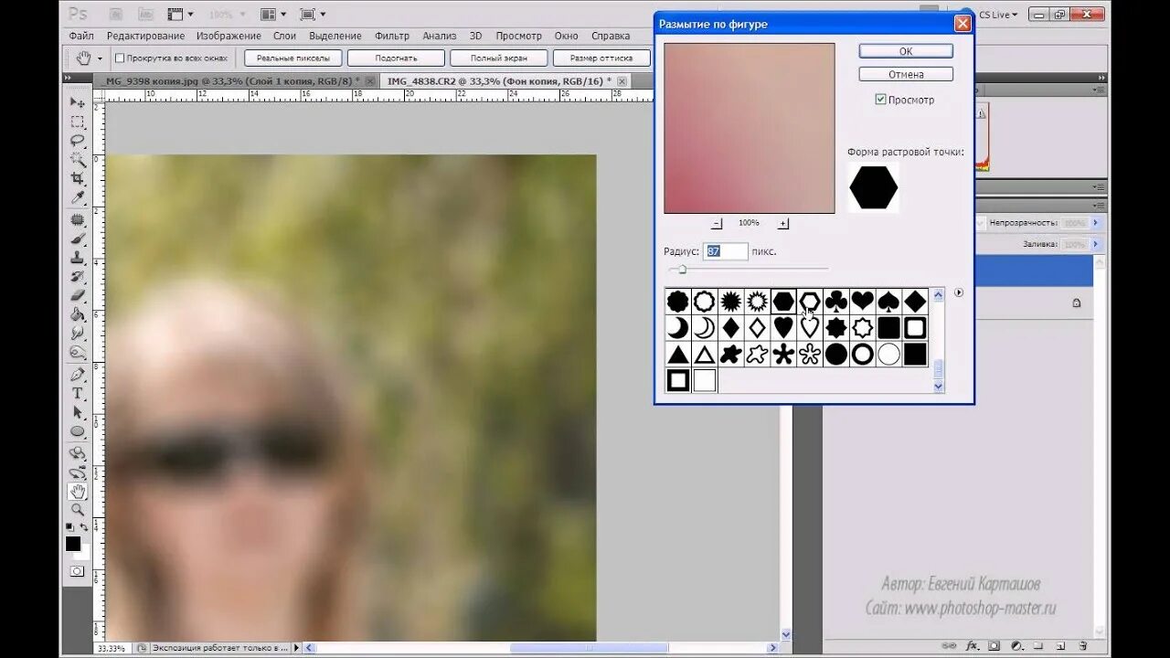Open the shape library flyout arrow
The image size is (1170, 658).
click(959, 292)
